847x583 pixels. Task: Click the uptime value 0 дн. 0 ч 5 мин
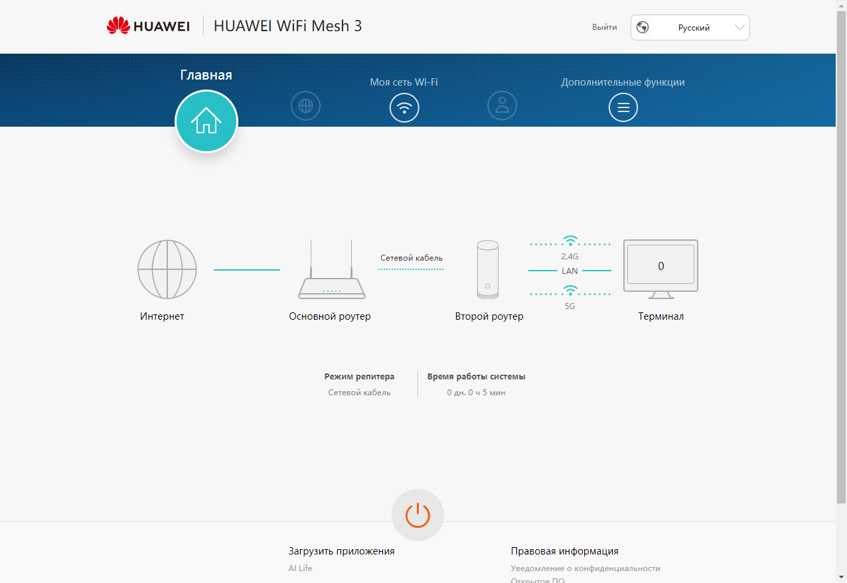point(477,393)
